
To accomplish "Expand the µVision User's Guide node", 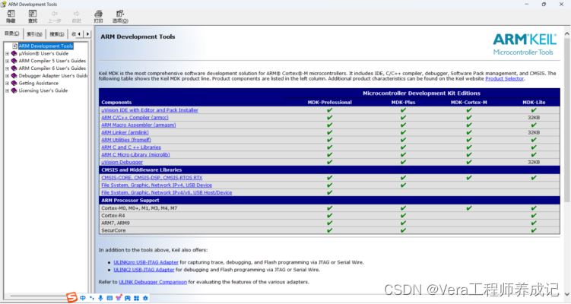I will (7, 53).
